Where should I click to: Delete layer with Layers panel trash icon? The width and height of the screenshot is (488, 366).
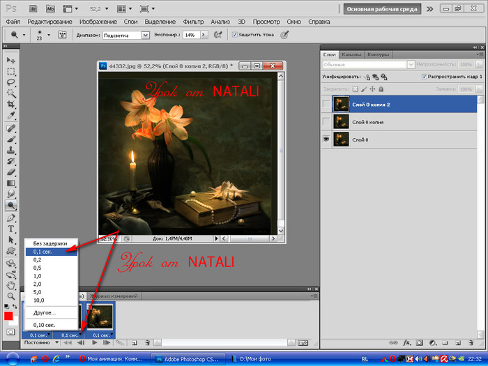click(471, 343)
